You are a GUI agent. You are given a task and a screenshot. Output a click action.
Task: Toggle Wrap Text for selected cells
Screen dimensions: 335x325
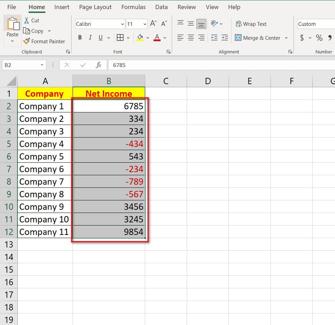pyautogui.click(x=251, y=24)
